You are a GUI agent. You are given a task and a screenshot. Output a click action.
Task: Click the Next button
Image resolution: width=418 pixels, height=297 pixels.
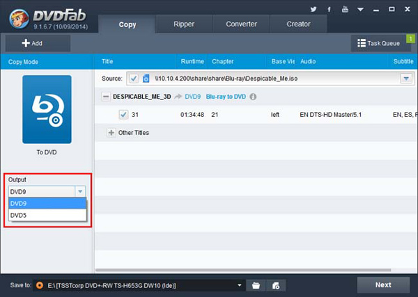383,284
